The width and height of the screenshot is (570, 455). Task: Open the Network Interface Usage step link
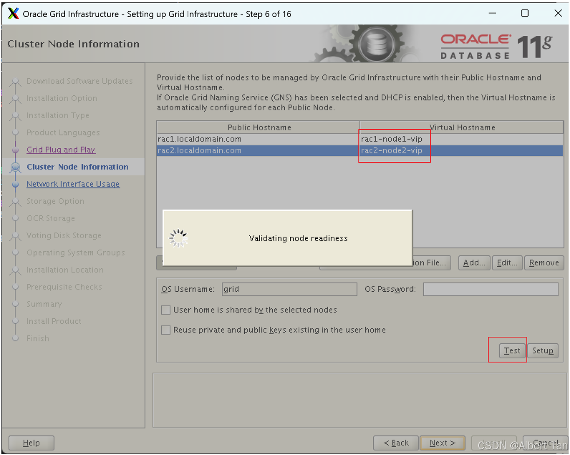click(x=73, y=184)
